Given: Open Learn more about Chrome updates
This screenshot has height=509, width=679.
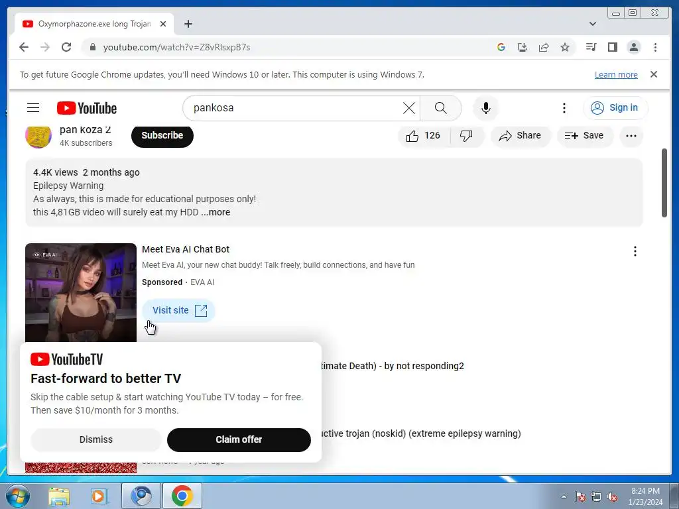Looking at the screenshot, I should 616,74.
